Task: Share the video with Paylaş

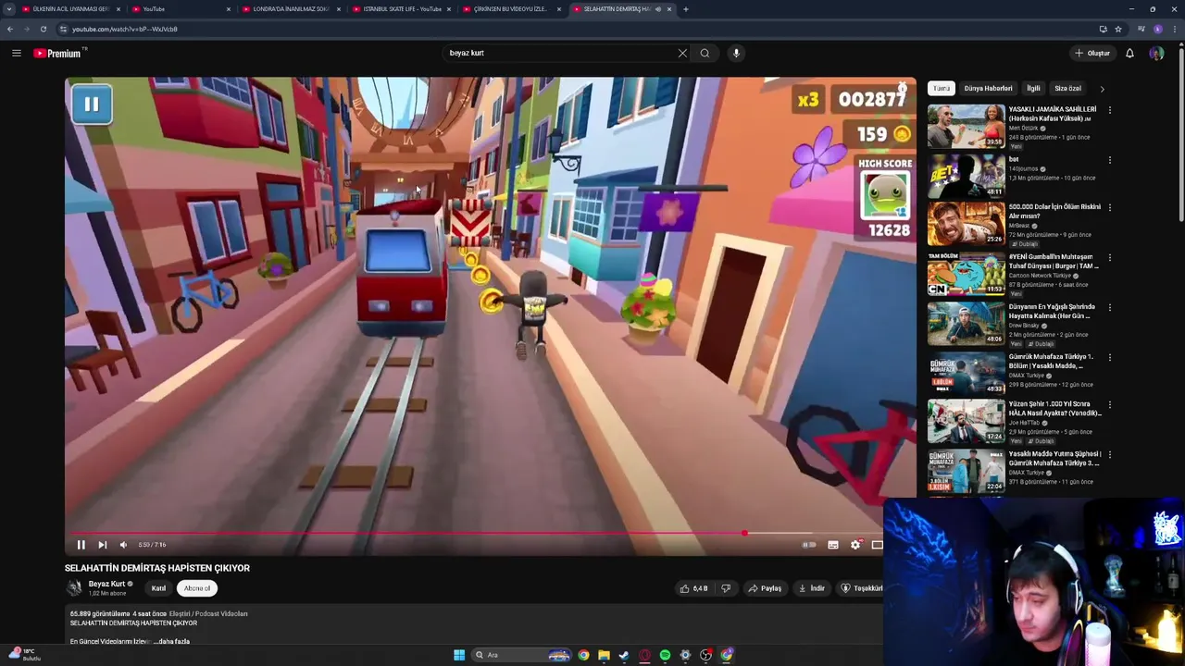Action: tap(765, 588)
